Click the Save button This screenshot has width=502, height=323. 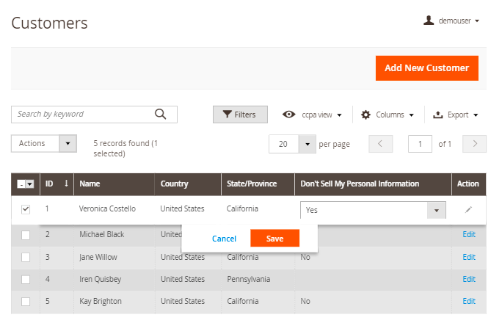tap(274, 239)
